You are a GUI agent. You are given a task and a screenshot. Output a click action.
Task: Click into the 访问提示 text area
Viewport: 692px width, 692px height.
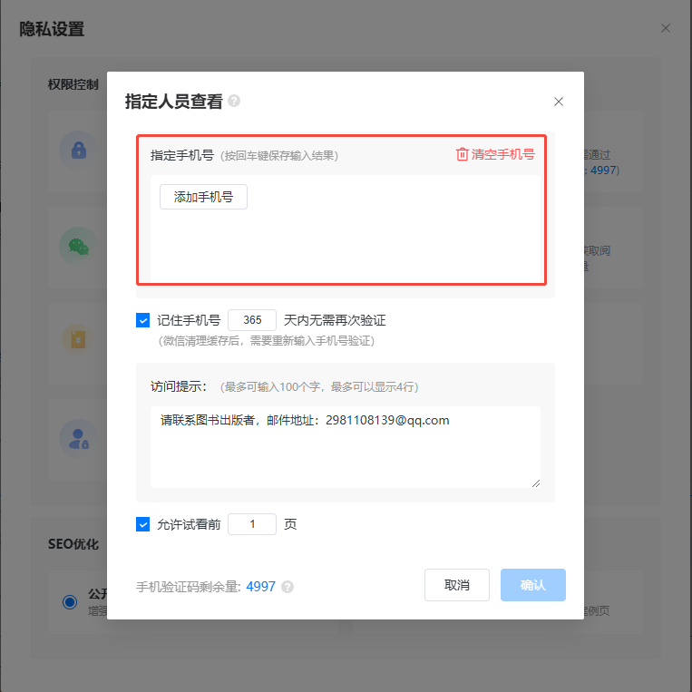[346, 447]
